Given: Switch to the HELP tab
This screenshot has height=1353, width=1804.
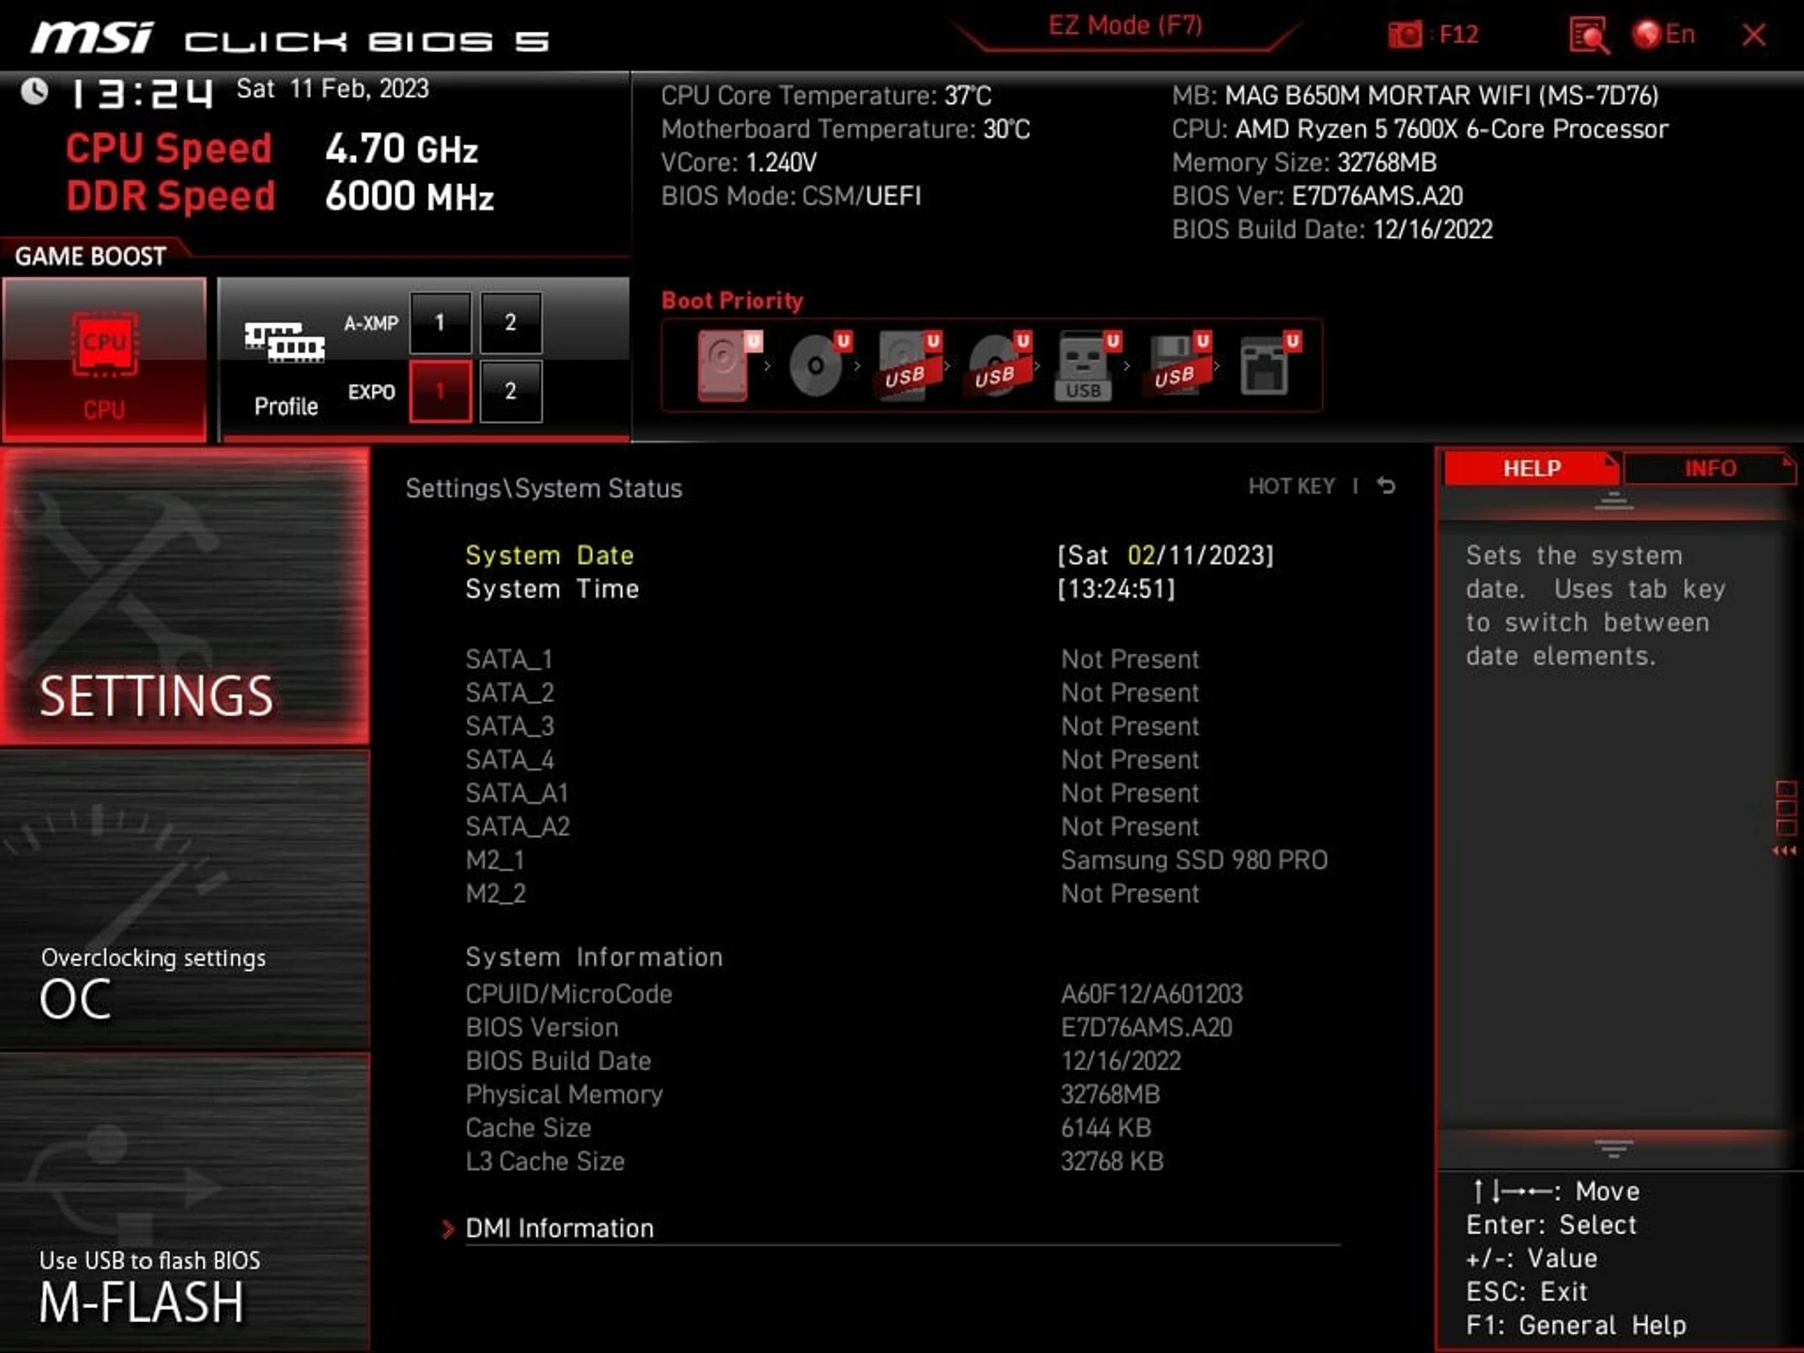Looking at the screenshot, I should coord(1531,469).
